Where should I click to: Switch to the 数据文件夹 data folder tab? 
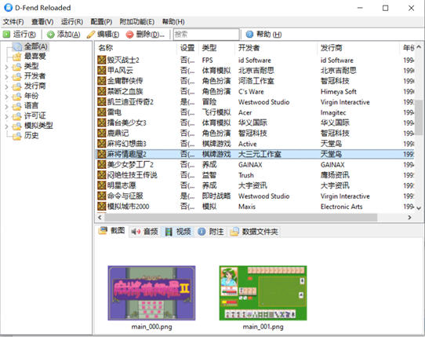point(254,232)
